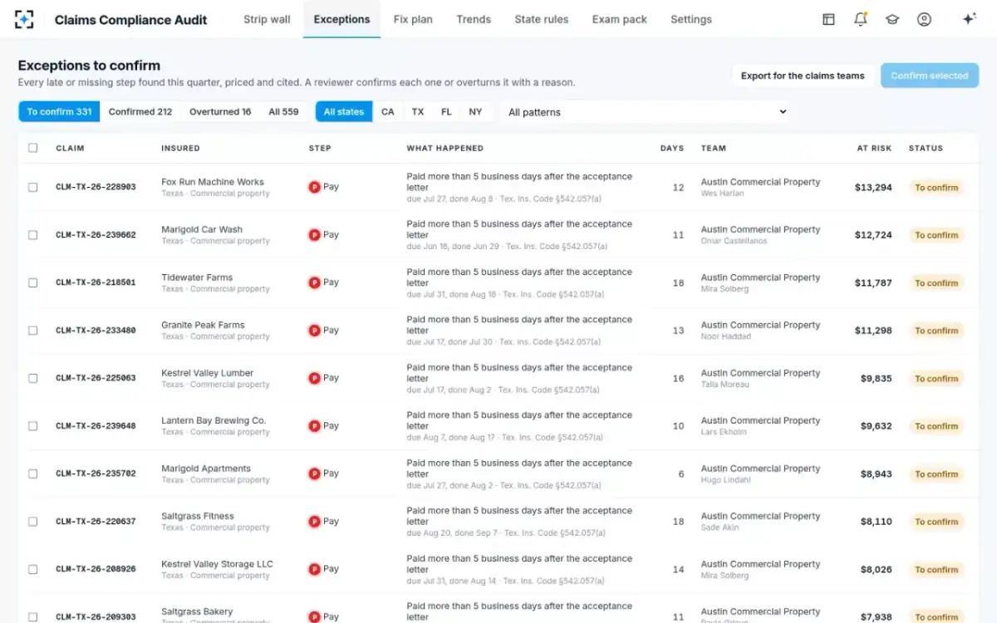This screenshot has width=997, height=623.
Task: Click Export for the claims teams
Action: point(803,76)
